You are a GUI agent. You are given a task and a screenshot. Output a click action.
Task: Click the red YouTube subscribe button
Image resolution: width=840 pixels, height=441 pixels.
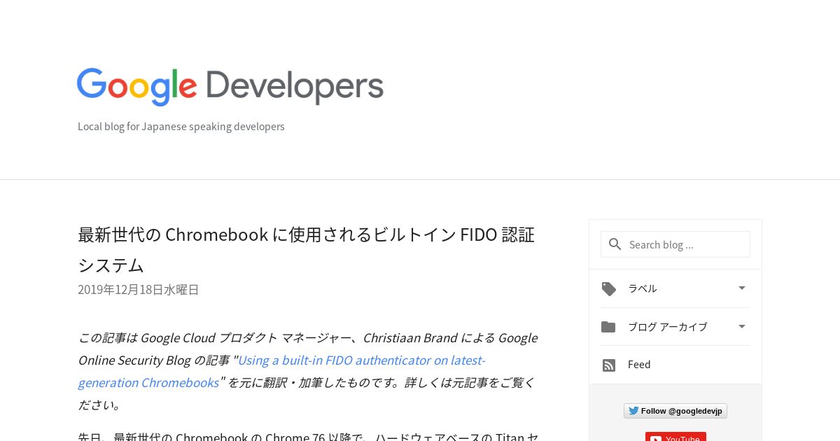(x=675, y=437)
